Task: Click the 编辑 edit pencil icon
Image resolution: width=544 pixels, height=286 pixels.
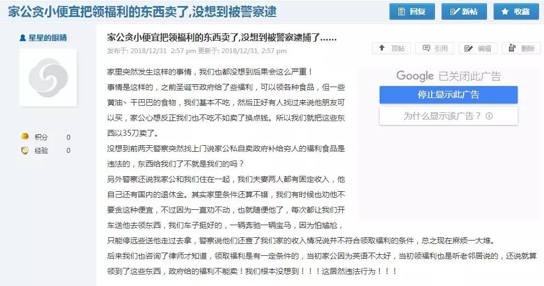Action: [x=468, y=48]
